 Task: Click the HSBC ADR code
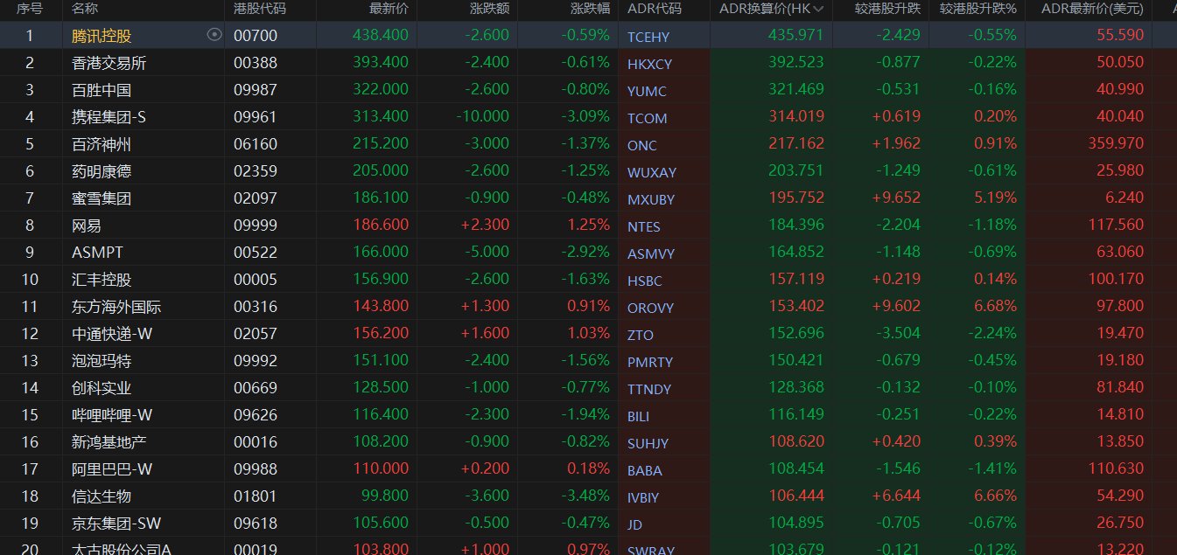tap(645, 281)
